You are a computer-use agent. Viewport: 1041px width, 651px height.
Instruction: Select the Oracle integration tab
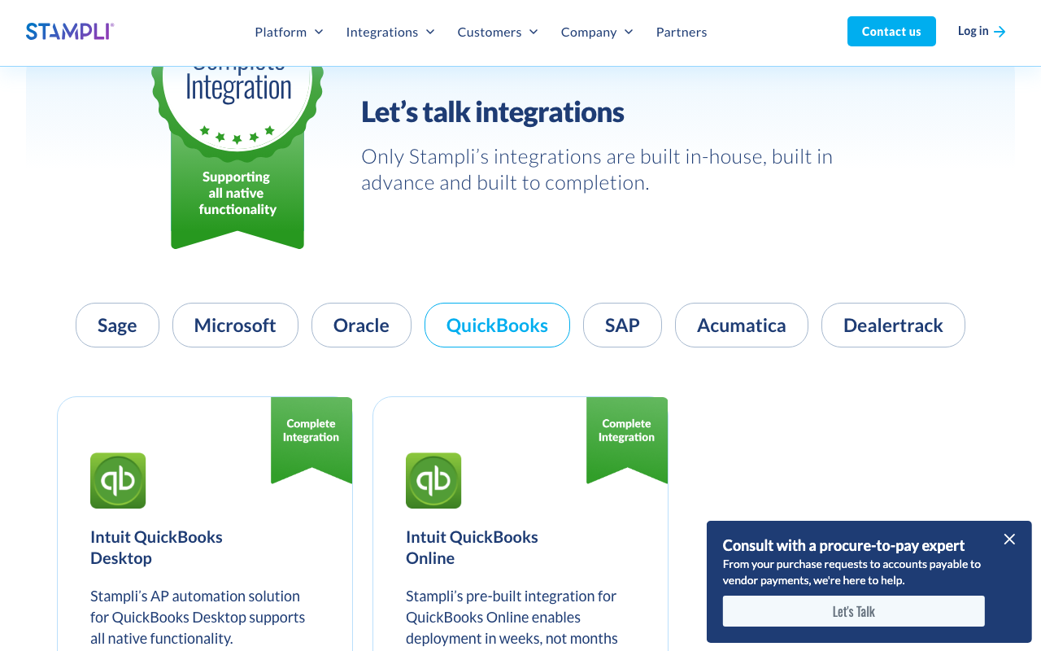[361, 325]
